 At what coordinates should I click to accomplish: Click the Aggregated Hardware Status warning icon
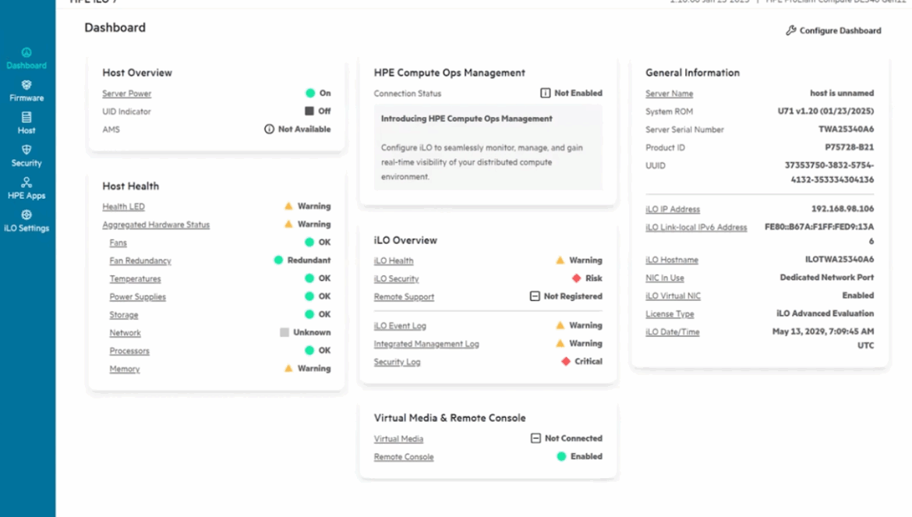288,224
